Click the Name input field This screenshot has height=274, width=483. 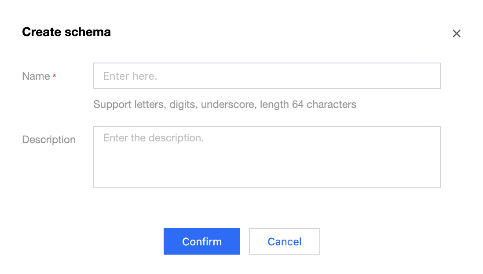tap(267, 76)
